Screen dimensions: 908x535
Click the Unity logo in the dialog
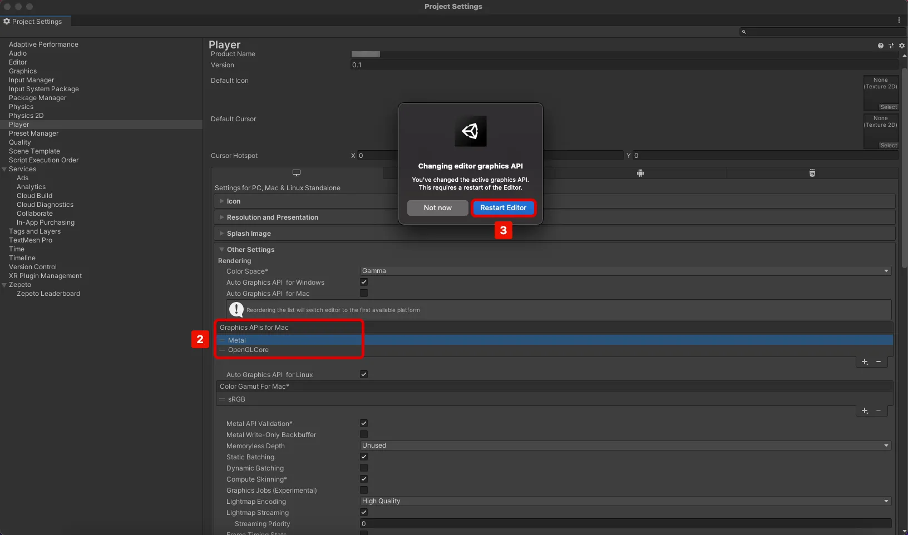471,131
